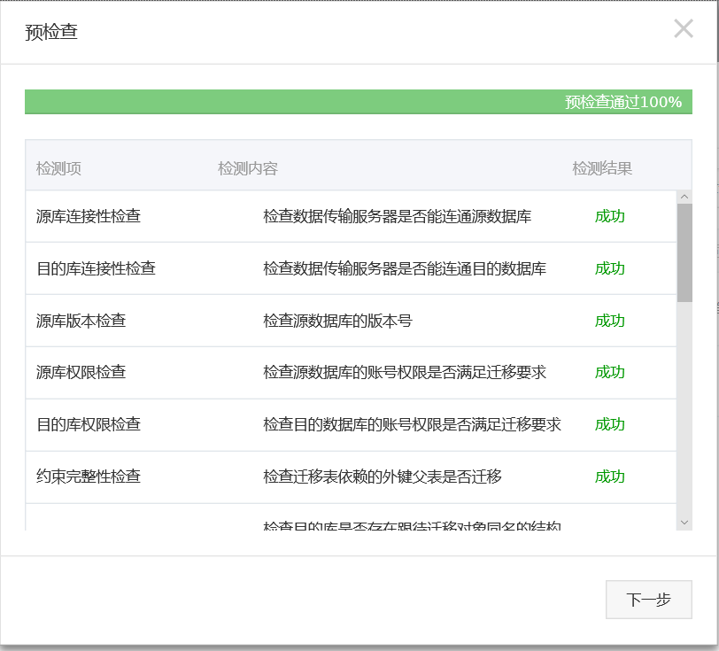Viewport: 719px width, 651px height.
Task: Click the 检测内容 column header
Action: (248, 168)
